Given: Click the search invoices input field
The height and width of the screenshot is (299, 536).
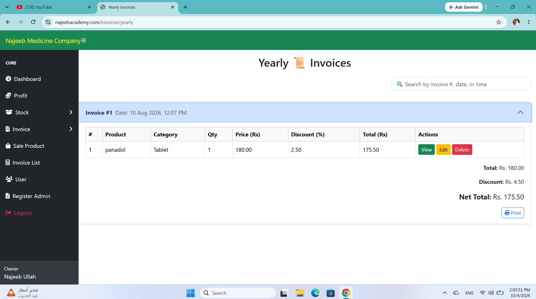Looking at the screenshot, I should click(461, 84).
